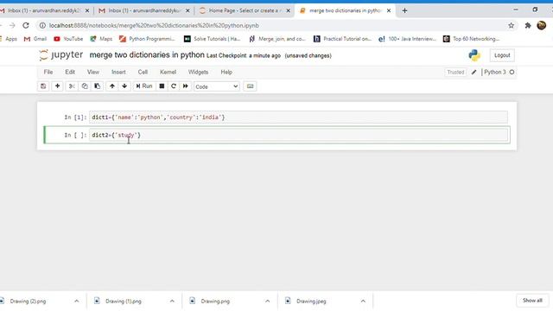The width and height of the screenshot is (553, 311).
Task: Open the Widgets menu
Action: (198, 72)
